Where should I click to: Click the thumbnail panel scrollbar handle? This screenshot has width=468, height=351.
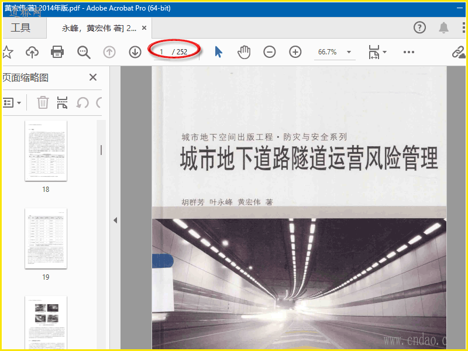tap(101, 150)
